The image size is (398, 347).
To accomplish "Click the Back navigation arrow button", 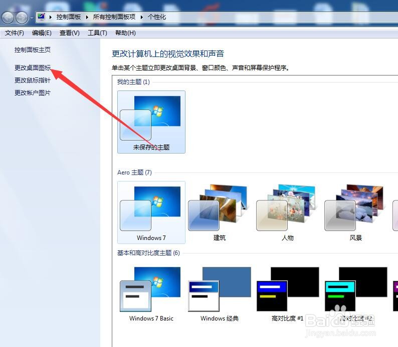I will 8,17.
